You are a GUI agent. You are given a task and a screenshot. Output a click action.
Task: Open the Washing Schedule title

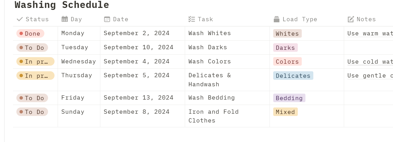[62, 5]
